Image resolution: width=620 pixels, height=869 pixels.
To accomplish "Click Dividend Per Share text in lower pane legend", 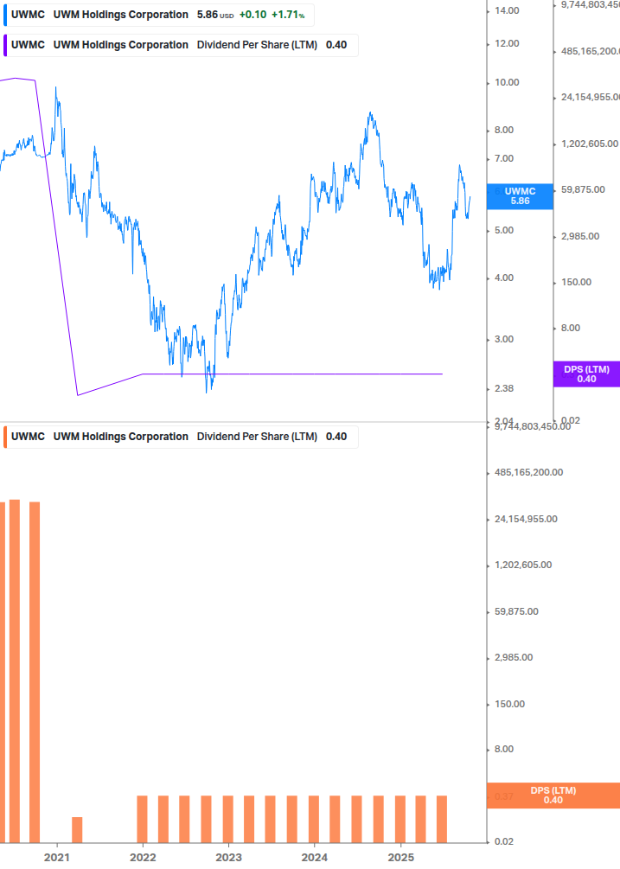I will [x=257, y=437].
